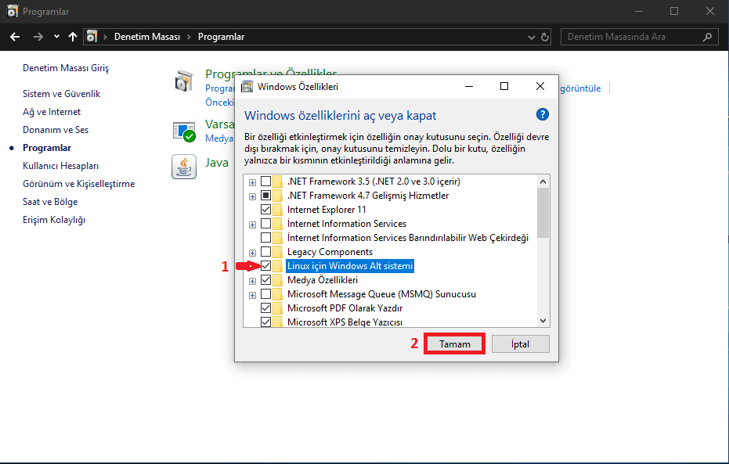Click the search magnifier icon
The width and height of the screenshot is (729, 464).
tap(707, 37)
